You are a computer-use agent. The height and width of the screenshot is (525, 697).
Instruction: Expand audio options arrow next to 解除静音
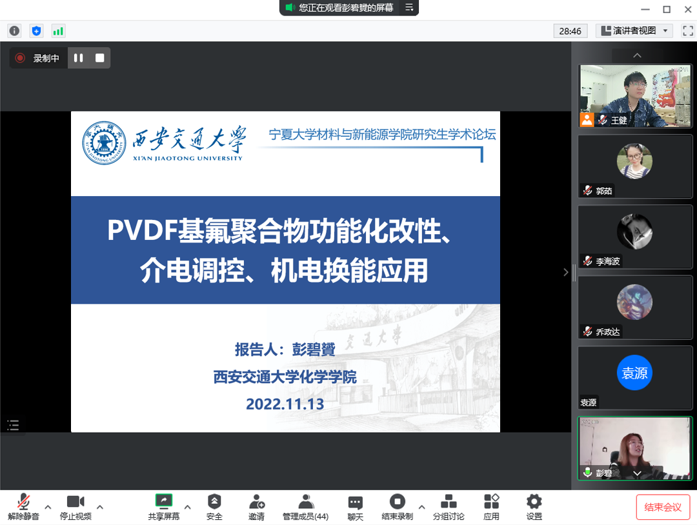(x=48, y=507)
